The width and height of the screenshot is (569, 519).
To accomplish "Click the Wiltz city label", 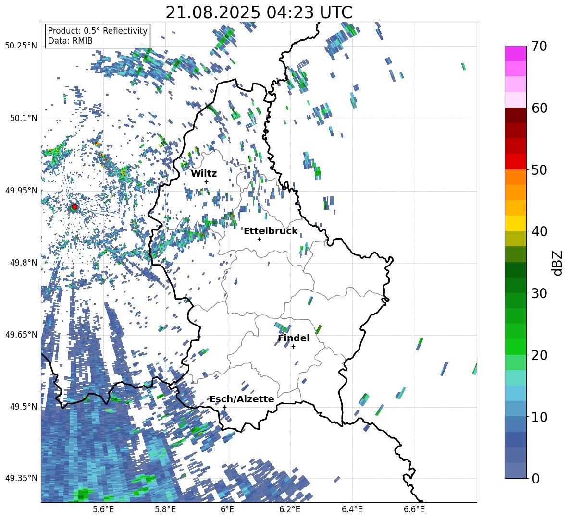I will 204,173.
